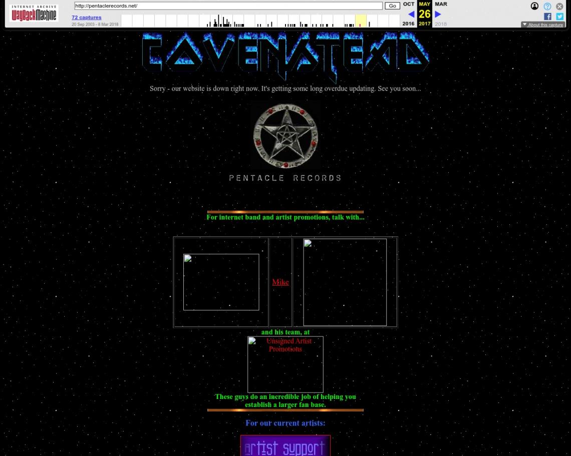This screenshot has width=571, height=456.
Task: Click the Pentacle Records pentagram emblem
Action: (285, 135)
